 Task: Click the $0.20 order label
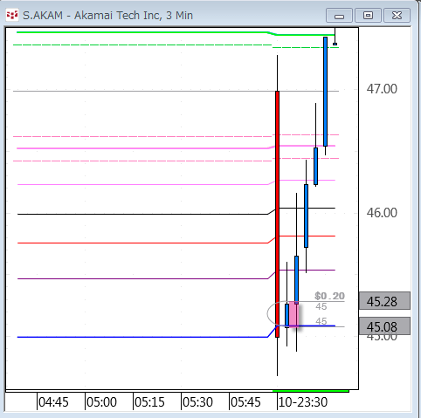pos(329,296)
